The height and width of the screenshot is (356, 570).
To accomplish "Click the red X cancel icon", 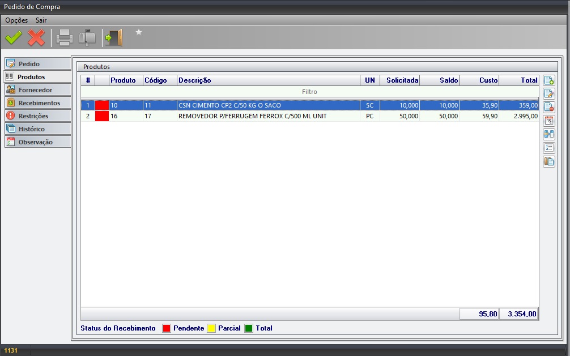I will (36, 38).
